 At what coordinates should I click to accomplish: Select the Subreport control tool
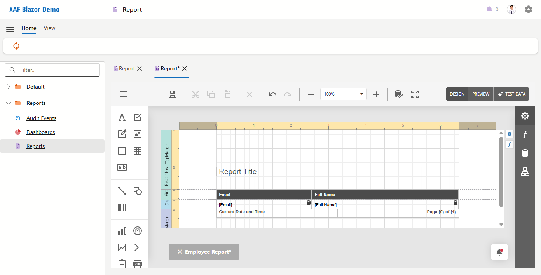point(122,264)
